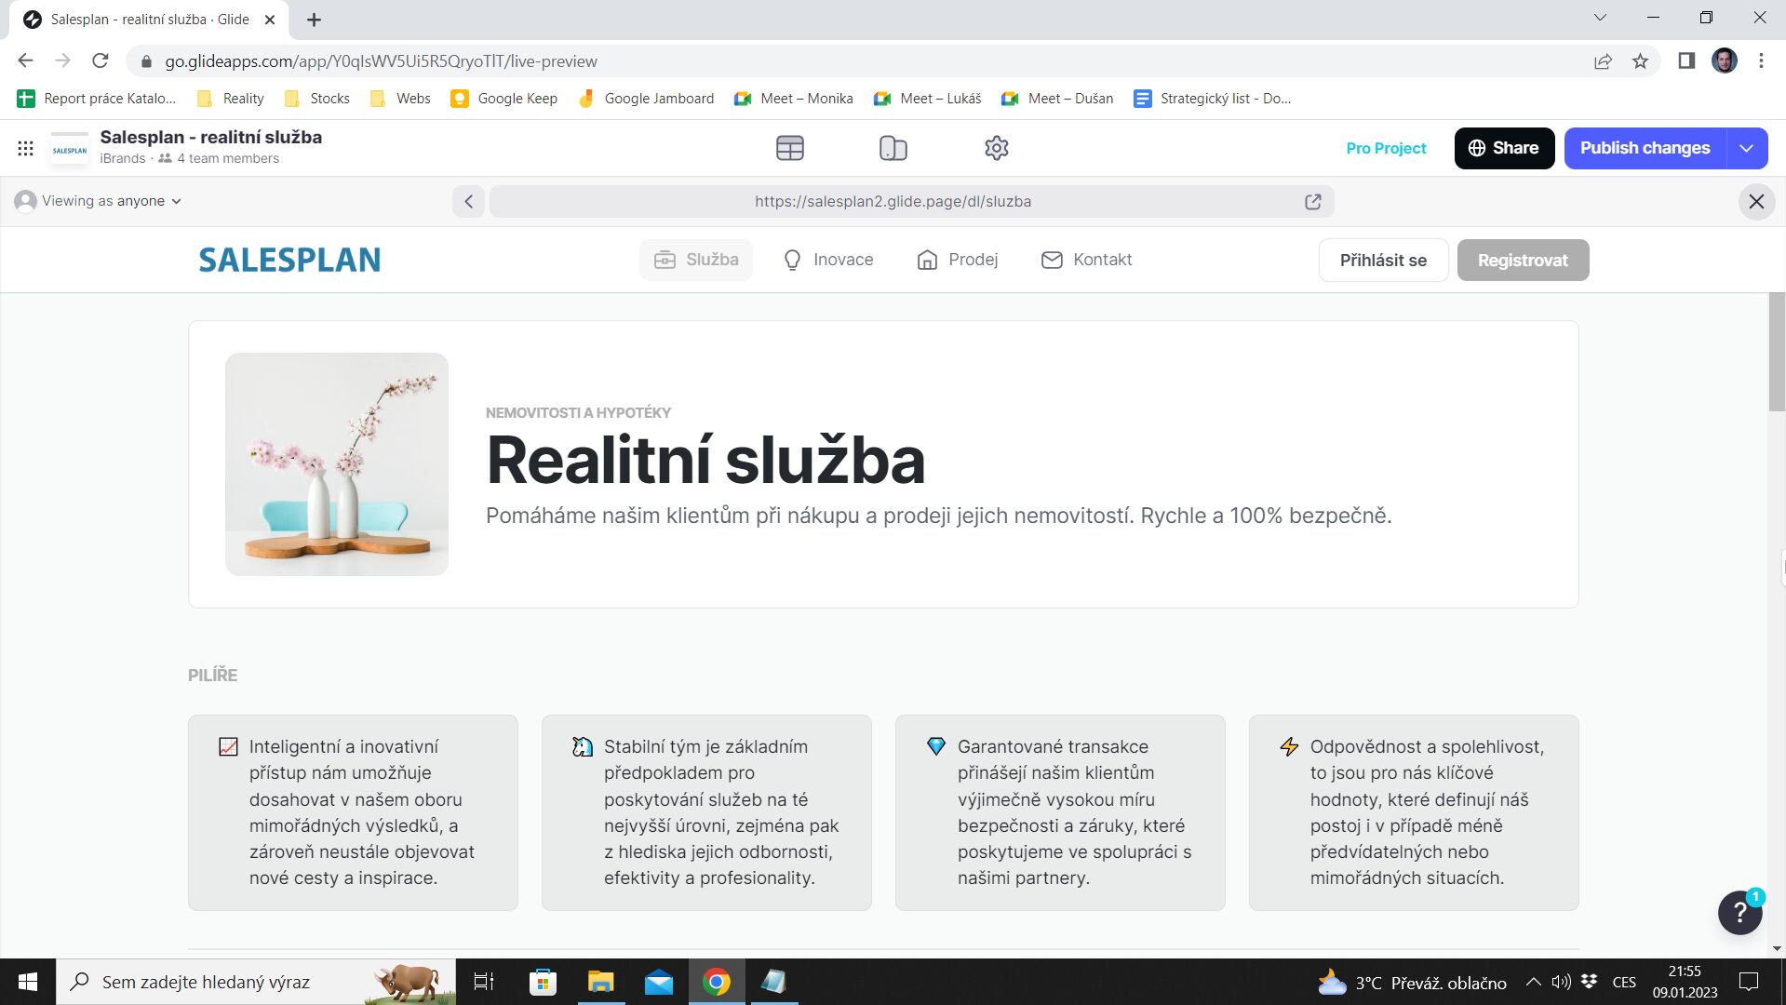Switch to the Prodej tab
Viewport: 1786px width, 1005px height.
pos(958,260)
